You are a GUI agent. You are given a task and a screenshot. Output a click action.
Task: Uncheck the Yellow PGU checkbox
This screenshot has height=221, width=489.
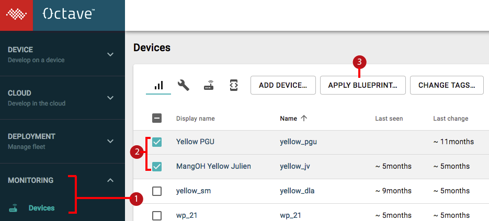click(x=157, y=142)
